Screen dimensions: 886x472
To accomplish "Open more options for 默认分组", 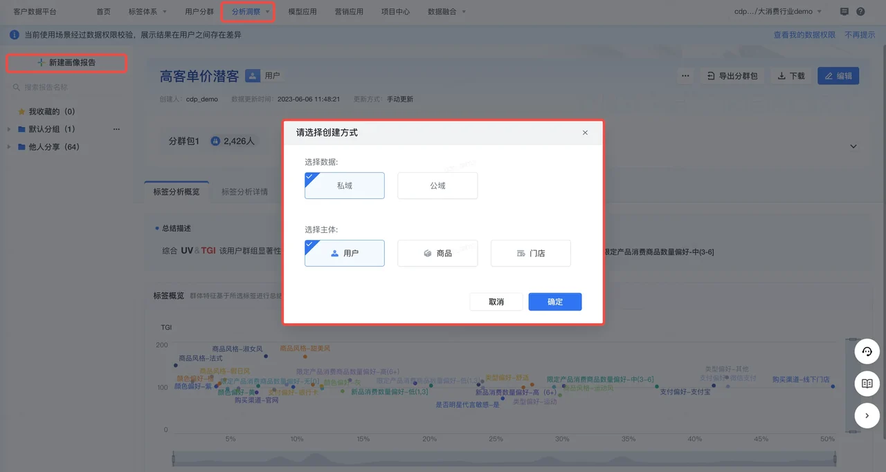I will (116, 129).
